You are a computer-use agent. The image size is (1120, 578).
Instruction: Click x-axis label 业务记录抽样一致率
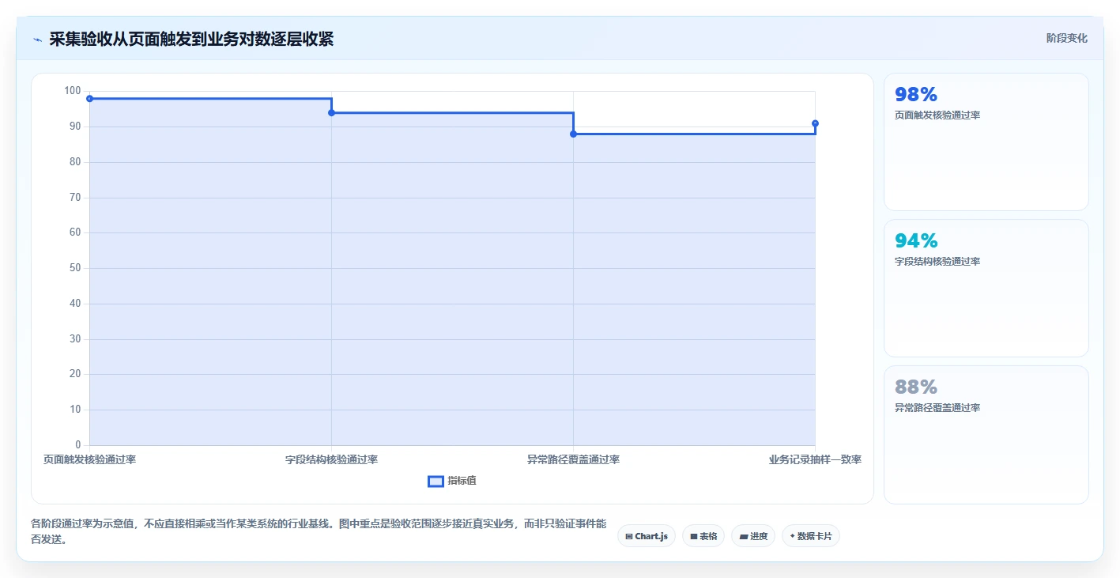pyautogui.click(x=815, y=459)
